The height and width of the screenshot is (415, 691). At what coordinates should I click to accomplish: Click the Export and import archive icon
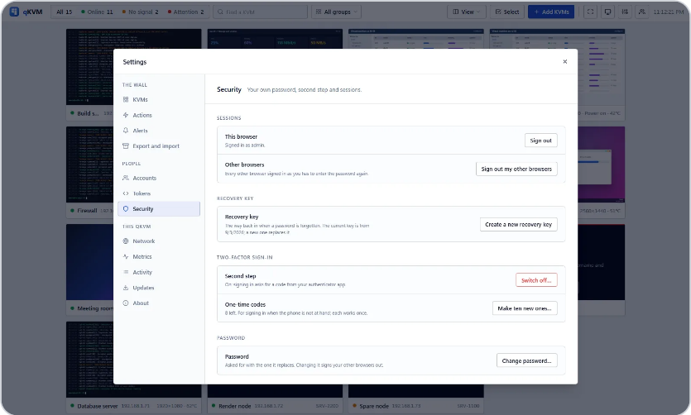[126, 146]
